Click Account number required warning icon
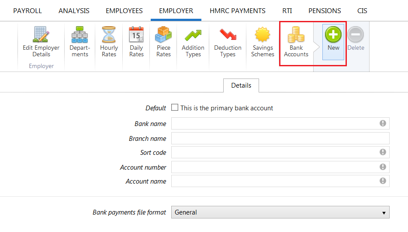 pyautogui.click(x=383, y=167)
